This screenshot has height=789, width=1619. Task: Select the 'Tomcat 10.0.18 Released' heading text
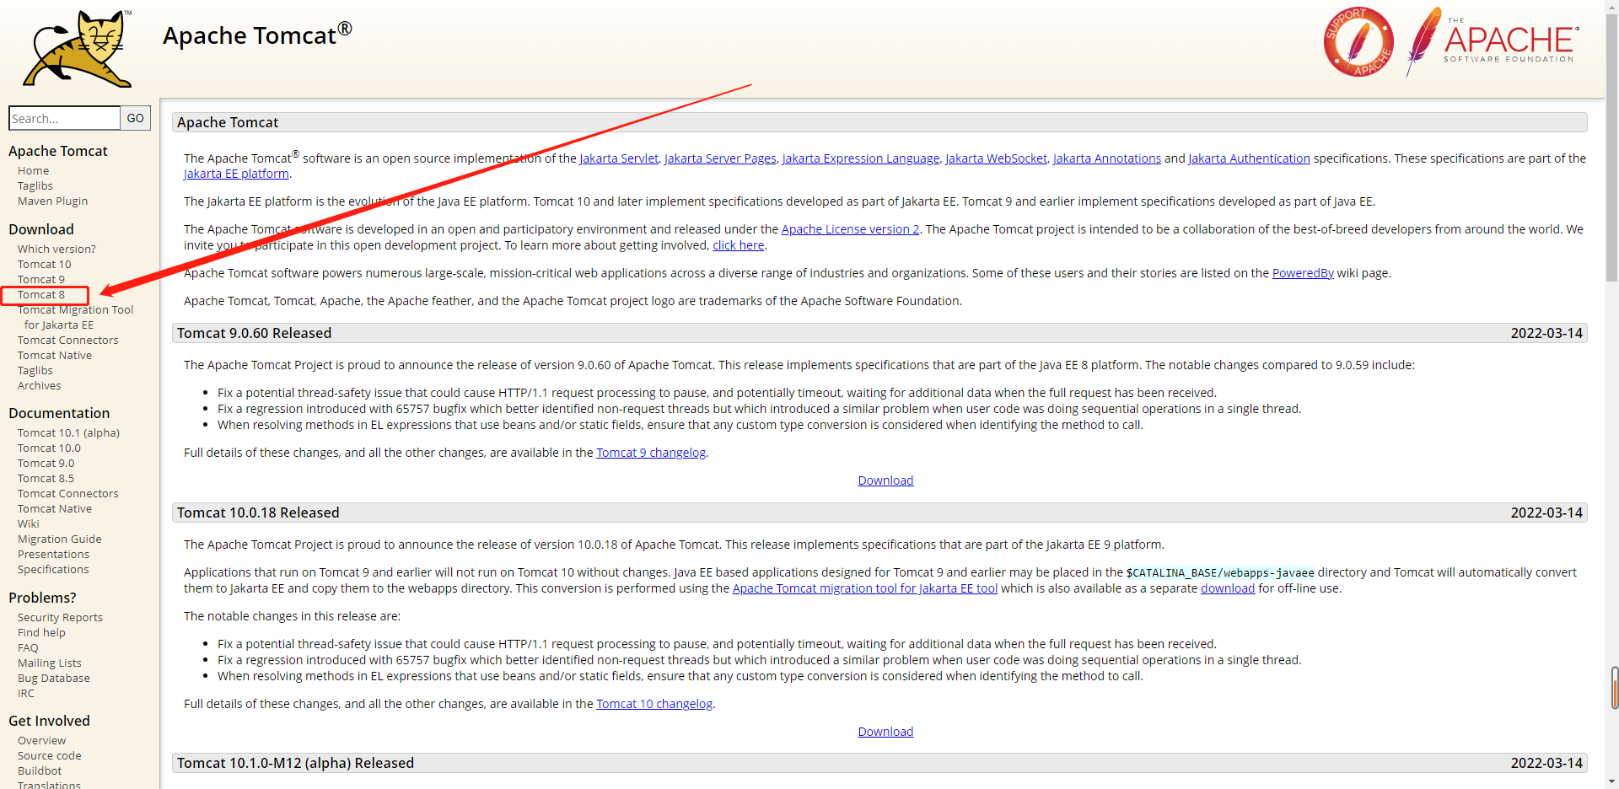click(258, 513)
